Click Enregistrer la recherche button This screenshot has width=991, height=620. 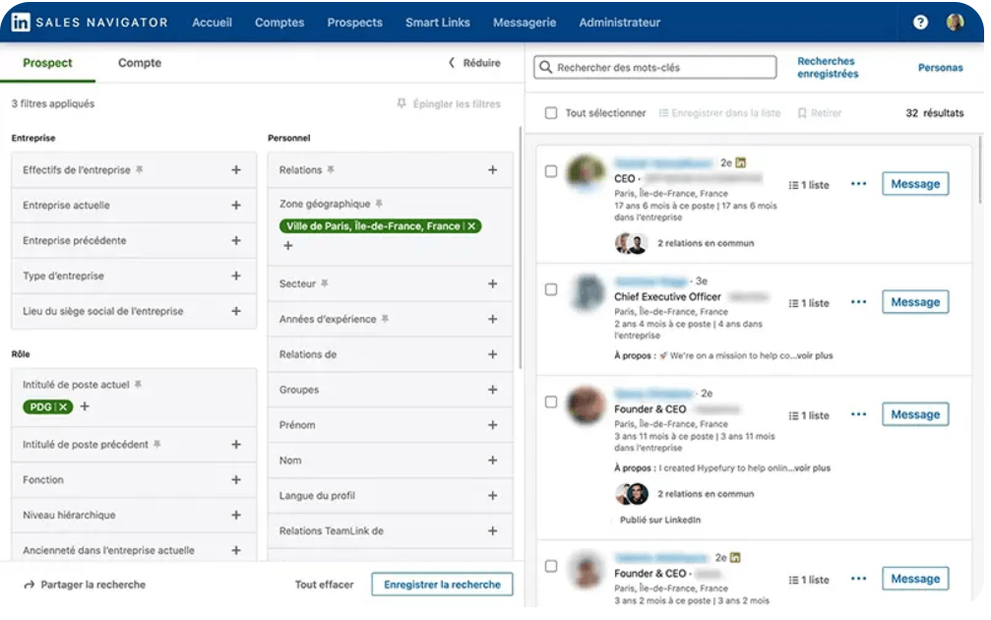point(443,585)
